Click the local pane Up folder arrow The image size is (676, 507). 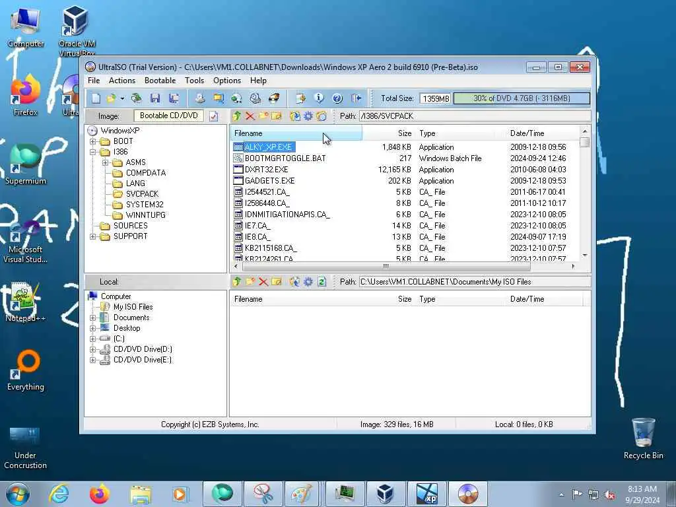pos(237,282)
